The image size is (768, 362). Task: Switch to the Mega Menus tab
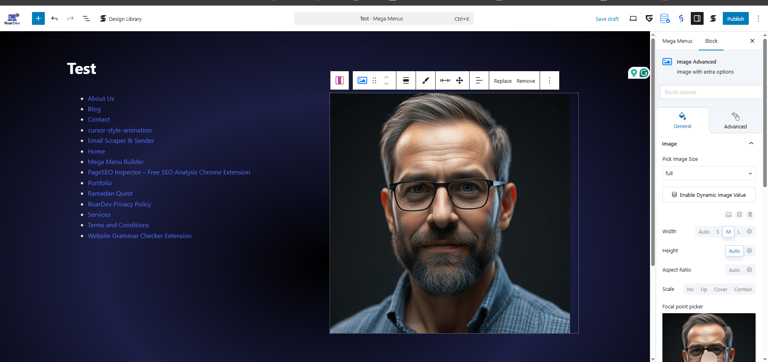[x=677, y=41]
